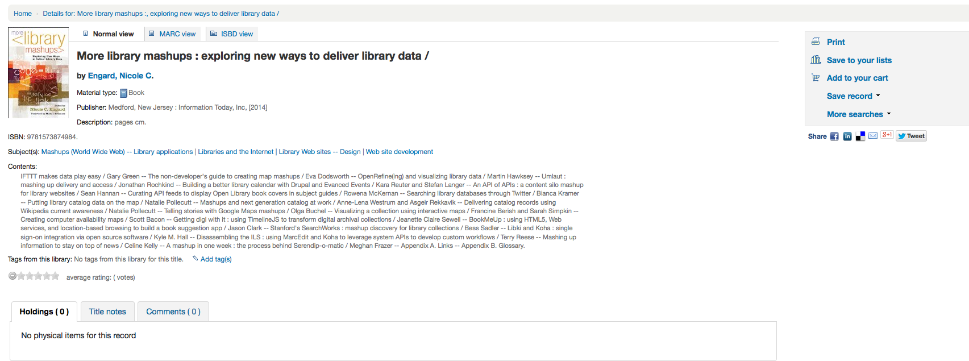
Task: Click the Add tag(s) link
Action: tap(215, 259)
